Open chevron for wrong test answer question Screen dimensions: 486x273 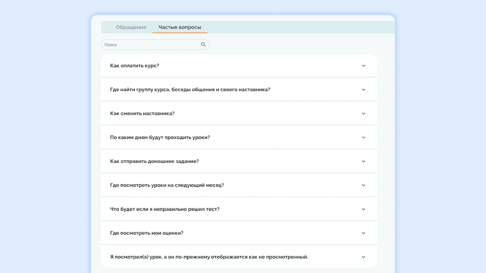pyautogui.click(x=363, y=209)
